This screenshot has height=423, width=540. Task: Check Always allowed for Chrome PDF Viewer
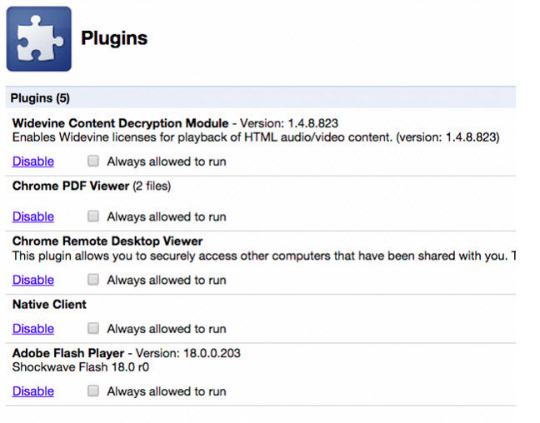pyautogui.click(x=93, y=216)
